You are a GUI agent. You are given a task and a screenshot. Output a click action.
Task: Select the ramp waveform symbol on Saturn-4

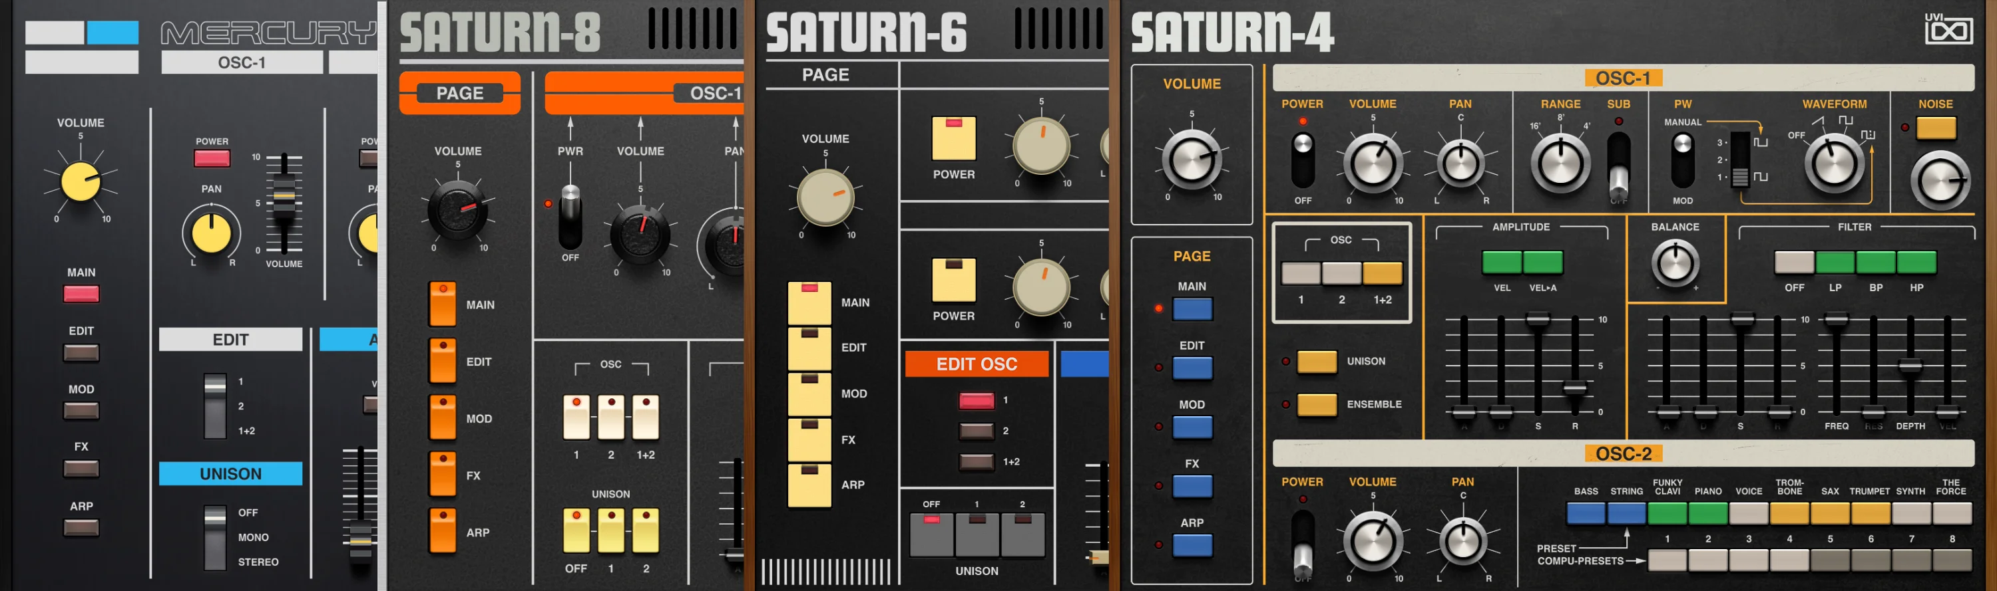pyautogui.click(x=1819, y=121)
